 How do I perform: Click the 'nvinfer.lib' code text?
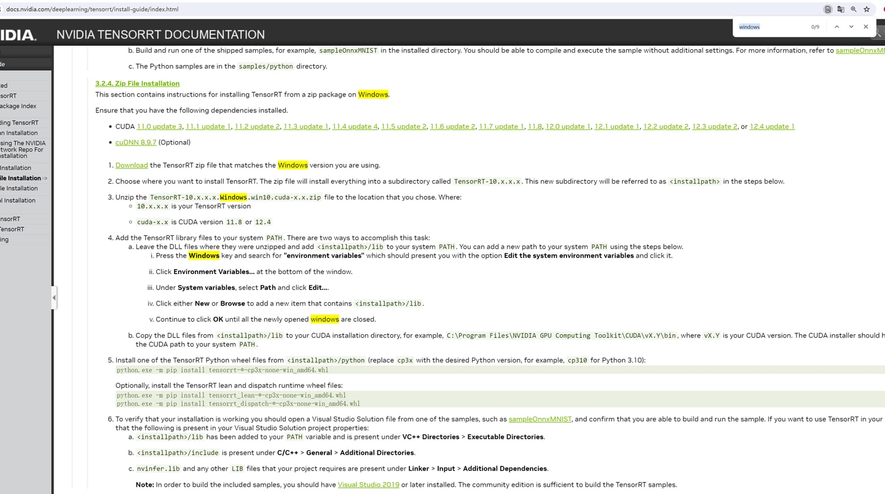pos(159,469)
